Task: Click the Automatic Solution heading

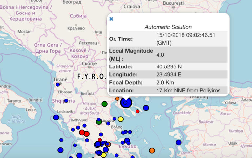Action: tap(168, 27)
